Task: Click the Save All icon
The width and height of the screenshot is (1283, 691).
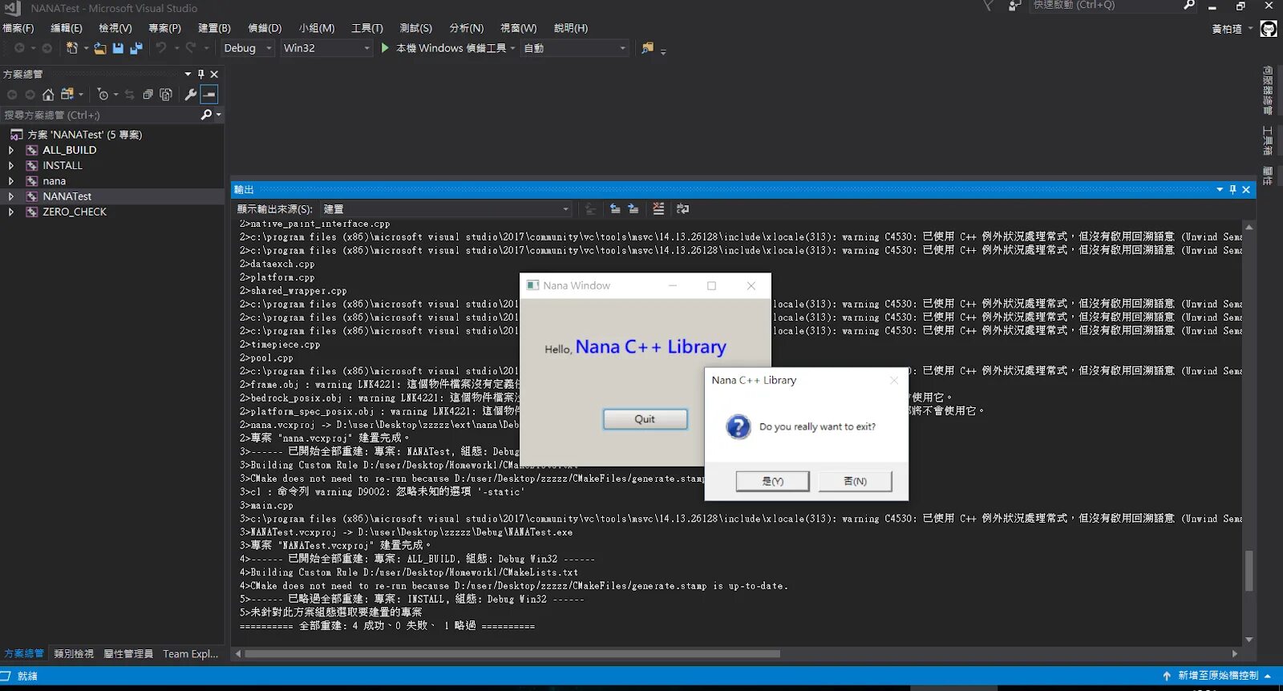Action: 136,48
